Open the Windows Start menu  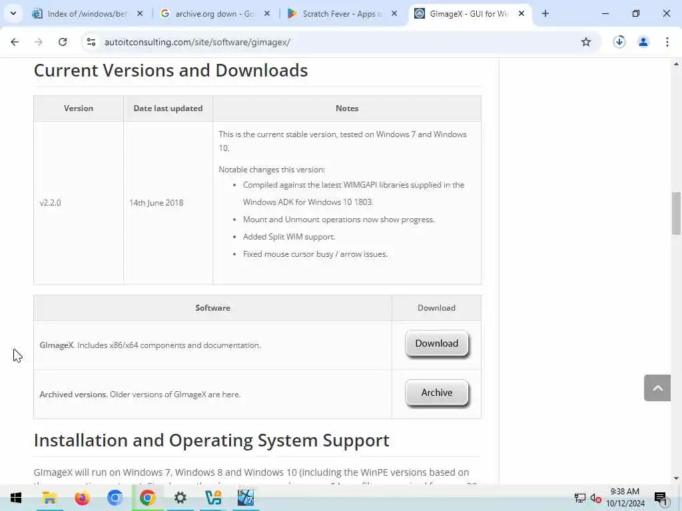pyautogui.click(x=16, y=498)
